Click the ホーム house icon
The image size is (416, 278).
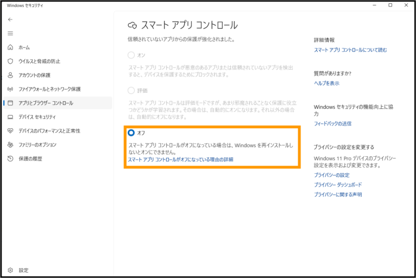pos(10,47)
